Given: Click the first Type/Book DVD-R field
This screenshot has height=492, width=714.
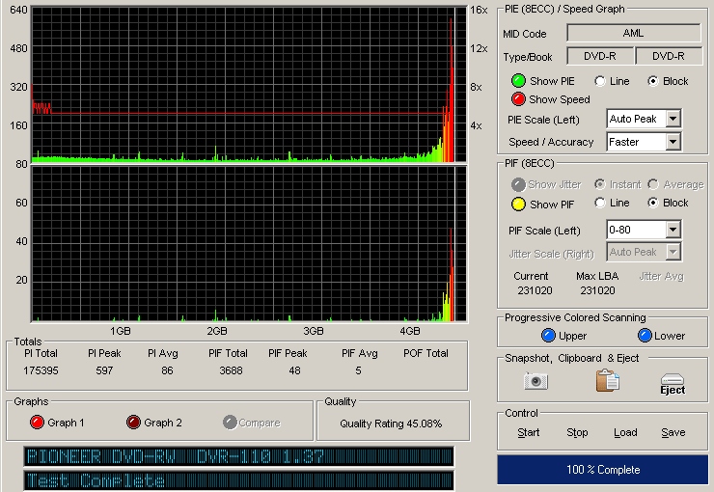Looking at the screenshot, I should [x=600, y=56].
